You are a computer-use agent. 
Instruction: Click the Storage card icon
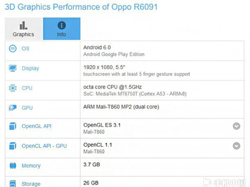13,183
